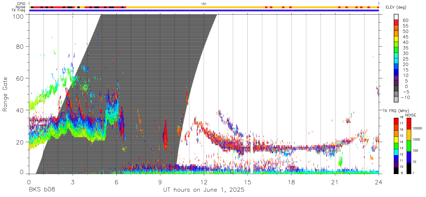
Task: Pick green swatch of NOISE colorbar near 100
Action: [409, 145]
